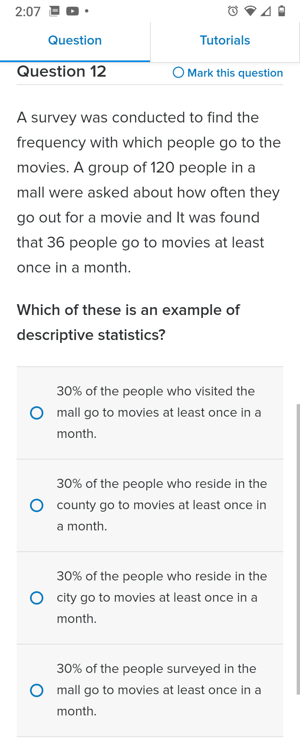Select radio for 'reside in the city' answer
Viewport: 300px width, 750px height.
37,598
